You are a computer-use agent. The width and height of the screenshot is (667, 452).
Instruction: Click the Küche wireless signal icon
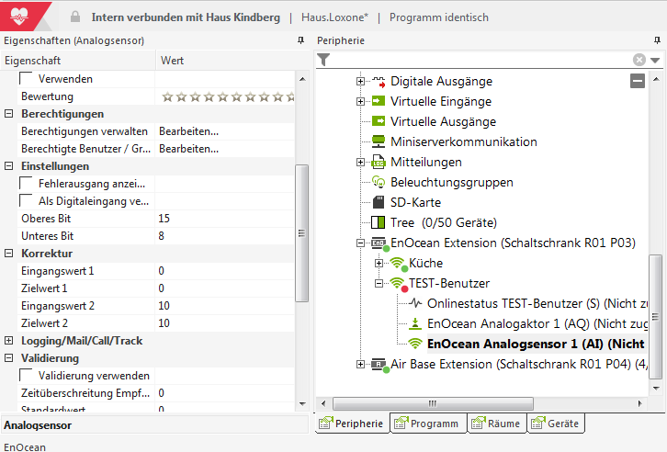pyautogui.click(x=399, y=264)
